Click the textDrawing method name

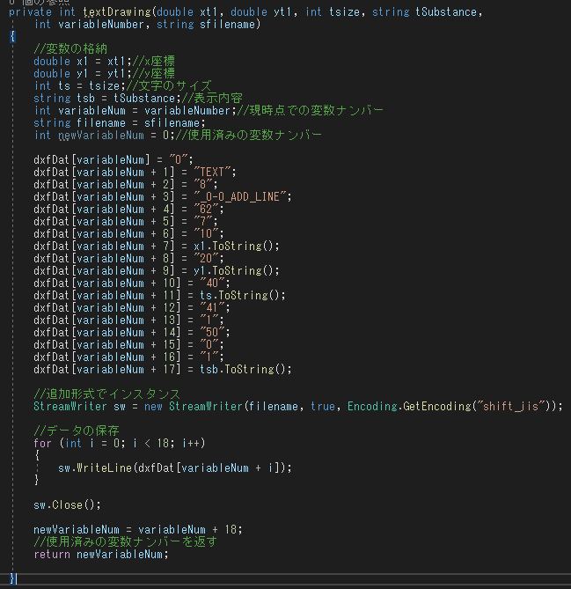click(117, 12)
